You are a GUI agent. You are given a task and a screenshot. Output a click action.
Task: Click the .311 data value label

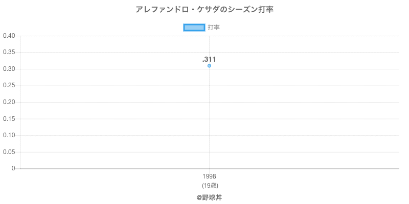click(x=209, y=59)
